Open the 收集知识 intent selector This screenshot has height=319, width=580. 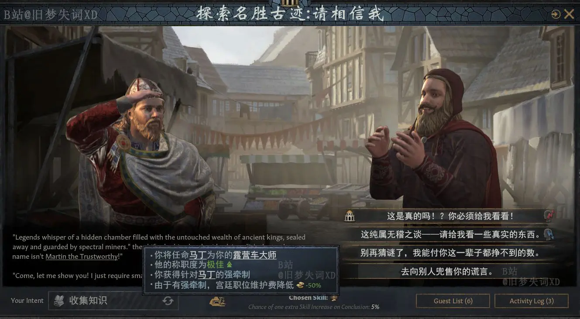(x=113, y=300)
